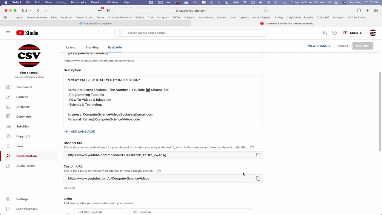Click the channel handle URL text below handle
The height and width of the screenshot is (215, 382).
99,61
